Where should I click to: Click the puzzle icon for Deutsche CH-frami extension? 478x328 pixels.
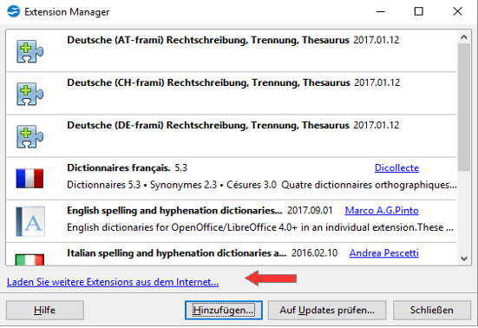click(x=29, y=94)
